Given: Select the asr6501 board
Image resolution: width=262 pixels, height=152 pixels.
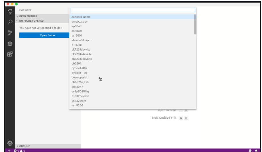Looking at the screenshot, I should 132,35.
